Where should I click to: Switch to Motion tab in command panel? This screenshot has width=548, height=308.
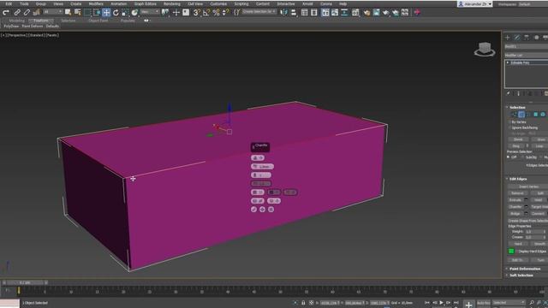pyautogui.click(x=536, y=38)
